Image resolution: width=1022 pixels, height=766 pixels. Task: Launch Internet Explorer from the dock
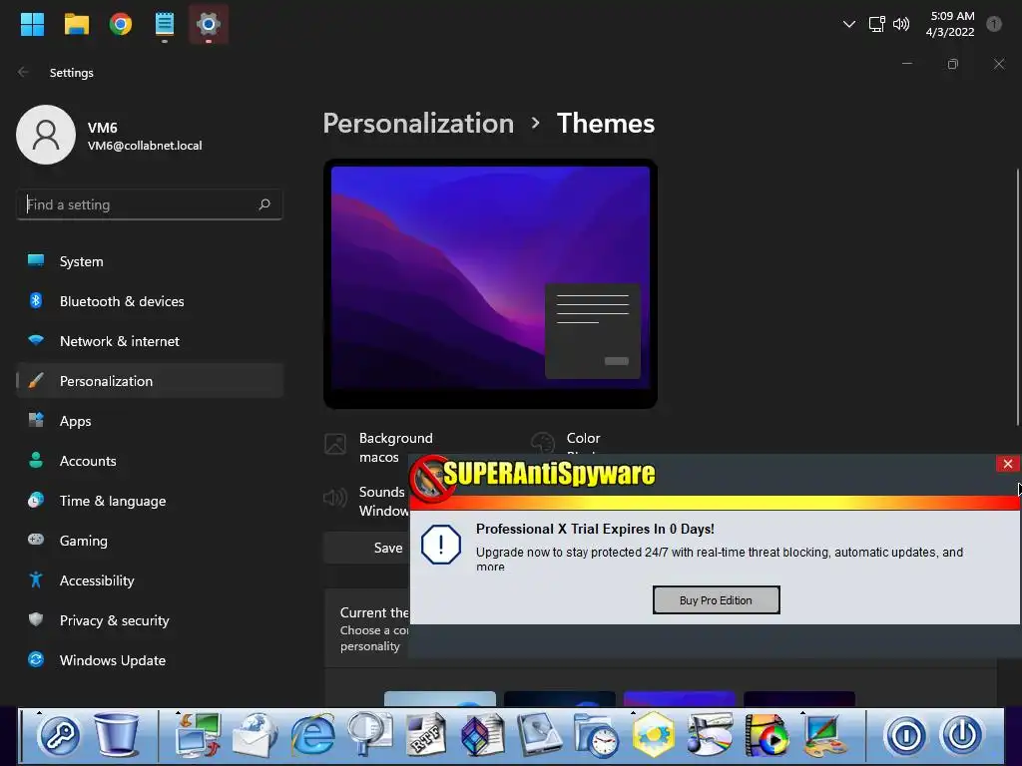(x=312, y=735)
